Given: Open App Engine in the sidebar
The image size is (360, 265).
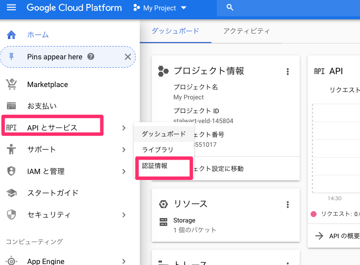Looking at the screenshot, I should click(46, 261).
